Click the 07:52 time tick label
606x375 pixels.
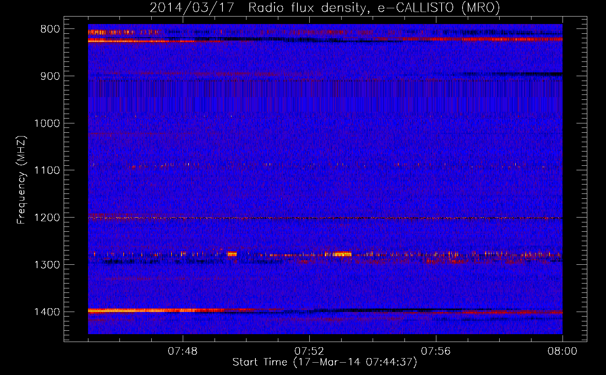coord(309,351)
